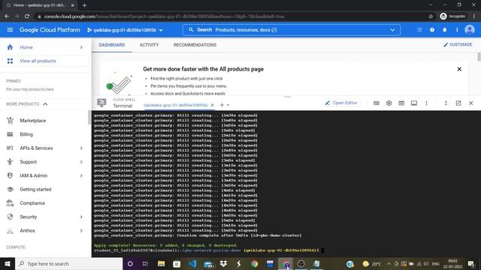The height and width of the screenshot is (270, 481).
Task: Open File Explorer from the taskbar
Action: tap(162, 263)
